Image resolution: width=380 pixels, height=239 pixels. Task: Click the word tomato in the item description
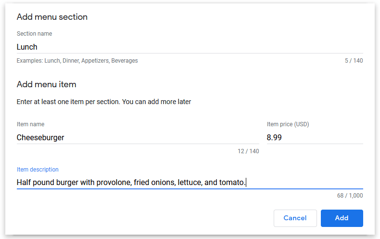pyautogui.click(x=231, y=183)
